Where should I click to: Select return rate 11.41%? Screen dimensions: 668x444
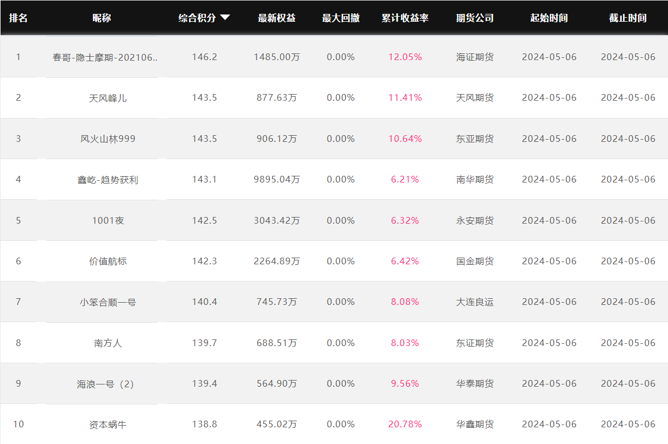(405, 97)
